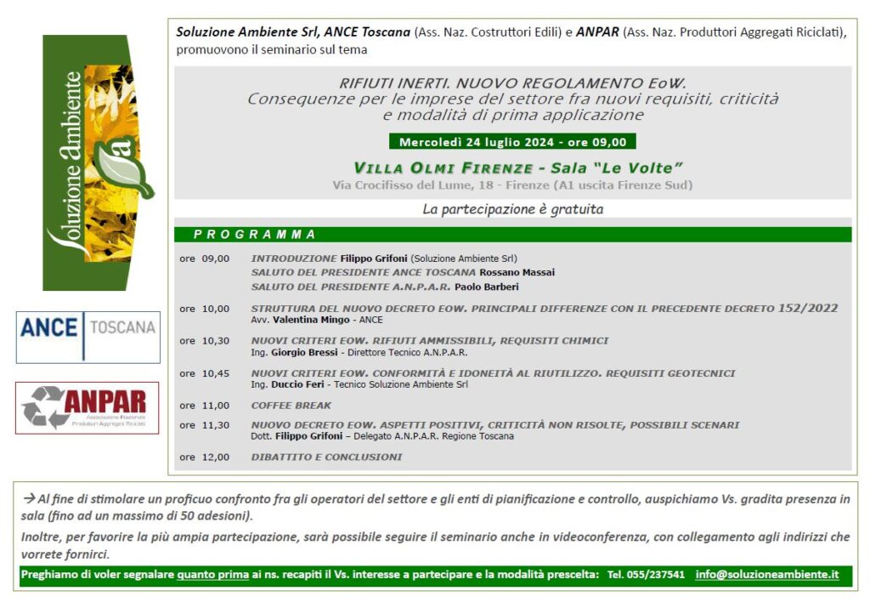
Task: Click "DIBATTITO E CONCLUSIONI" entry
Action: coord(326,457)
